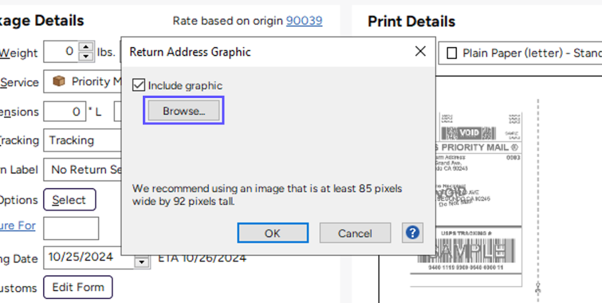
Task: Open the Service Priority Mail dropdown
Action: (82, 81)
